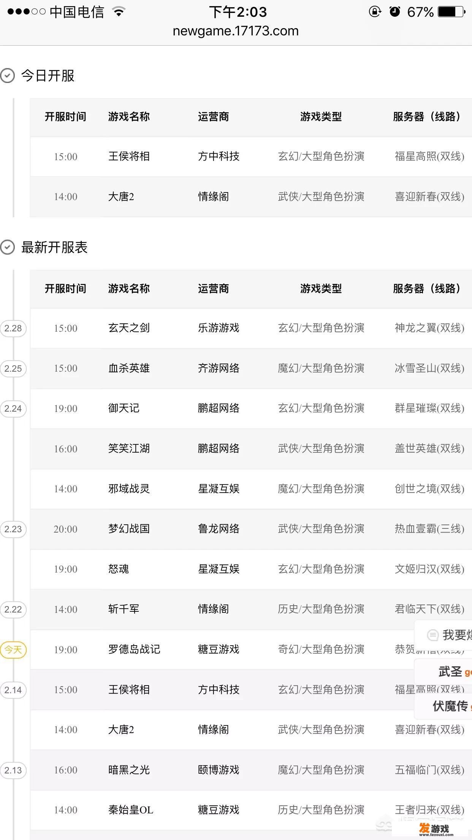The image size is (472, 840).
Task: Tap 游戏名称 header in the 最新开服表 table
Action: point(129,289)
